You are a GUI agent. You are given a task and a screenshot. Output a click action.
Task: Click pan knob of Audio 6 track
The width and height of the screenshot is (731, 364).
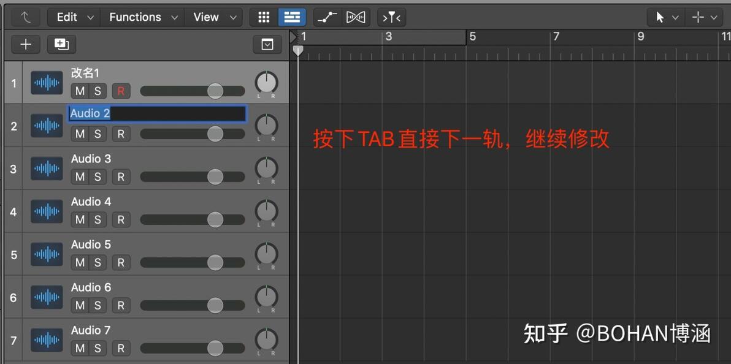(266, 297)
